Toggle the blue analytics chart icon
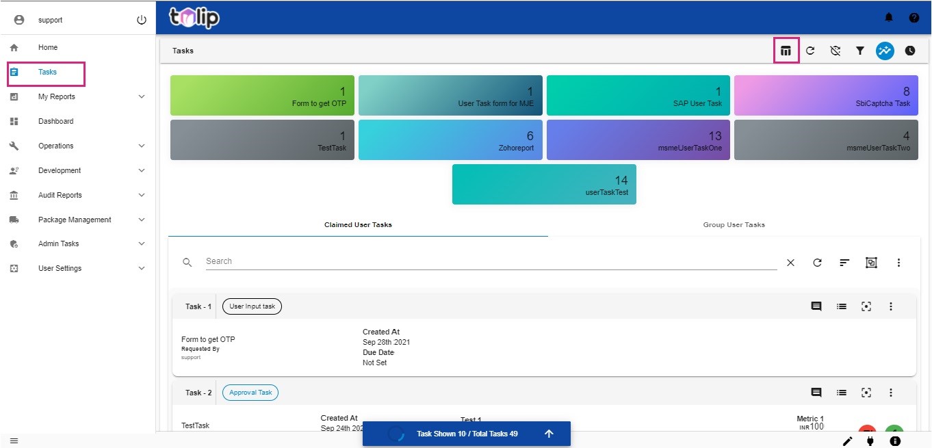The image size is (932, 448). coord(885,51)
